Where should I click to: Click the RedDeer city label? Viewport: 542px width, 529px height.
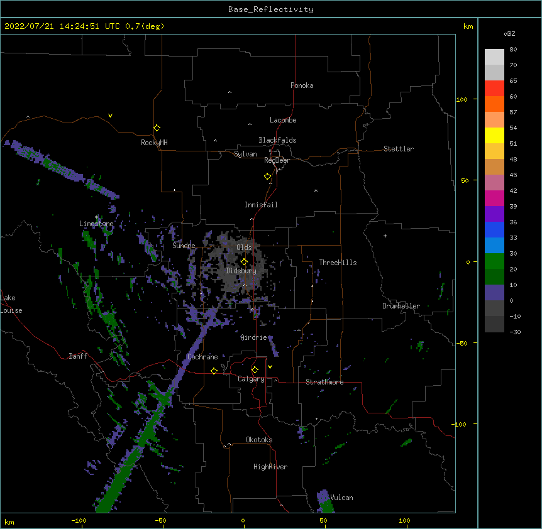(277, 160)
